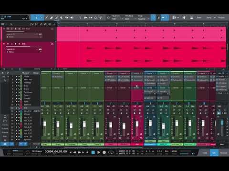Select the highlighted 808 row in channel list
Viewport: 229px width, 171px height.
[x=25, y=108]
